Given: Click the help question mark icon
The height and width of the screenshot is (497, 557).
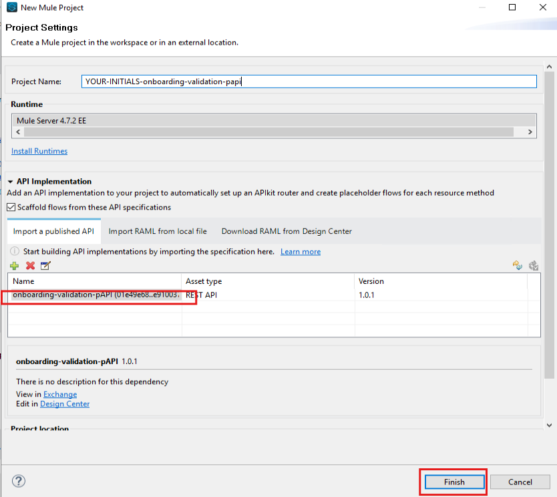Looking at the screenshot, I should [19, 482].
